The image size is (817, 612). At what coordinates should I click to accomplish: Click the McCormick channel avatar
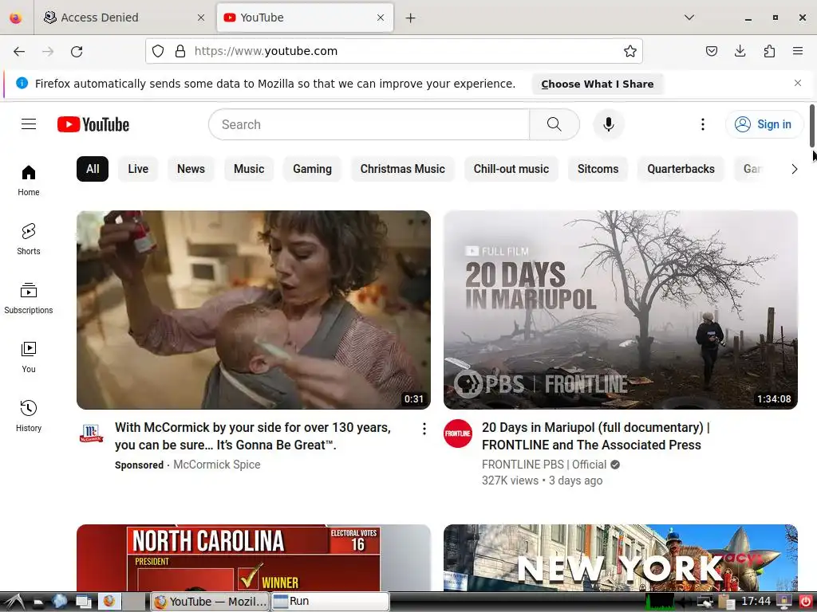coord(91,433)
